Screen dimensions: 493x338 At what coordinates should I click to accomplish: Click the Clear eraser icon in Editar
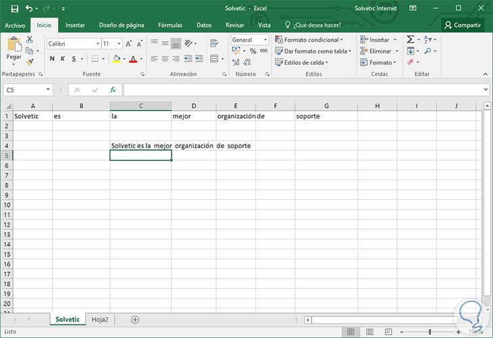coord(411,62)
